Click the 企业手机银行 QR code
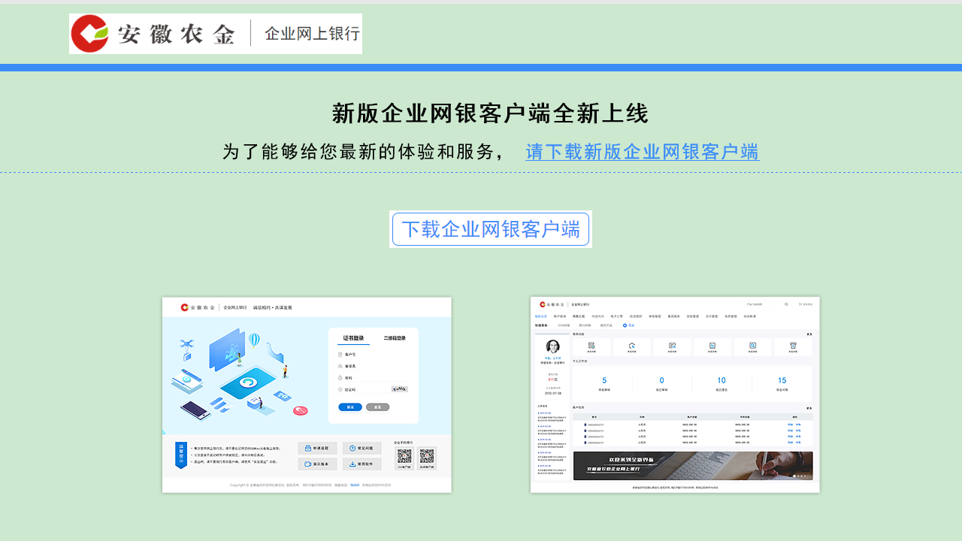 (405, 454)
